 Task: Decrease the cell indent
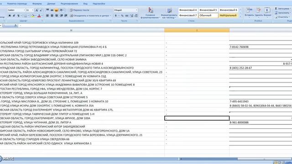(x=61, y=16)
